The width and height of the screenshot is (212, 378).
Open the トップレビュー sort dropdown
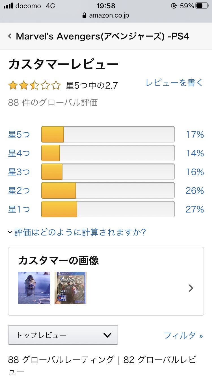click(63, 335)
